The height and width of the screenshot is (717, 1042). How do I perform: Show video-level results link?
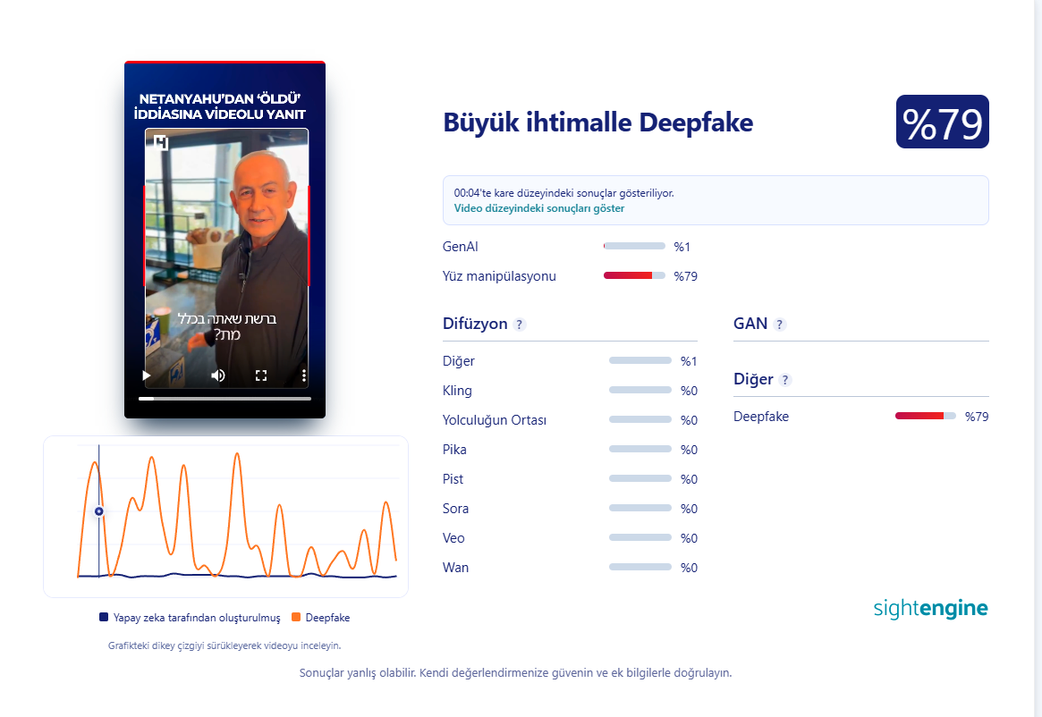tap(539, 208)
